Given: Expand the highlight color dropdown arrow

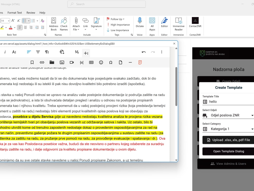Looking at the screenshot, I should pos(6,28).
